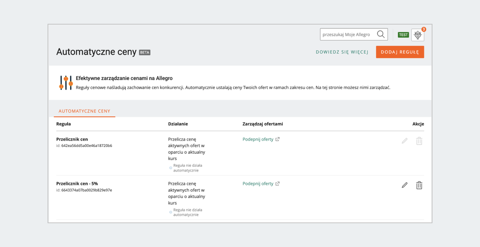Click heading Efektywne zarządzanie cenami na Allegro
The height and width of the screenshot is (247, 480).
pos(124,78)
